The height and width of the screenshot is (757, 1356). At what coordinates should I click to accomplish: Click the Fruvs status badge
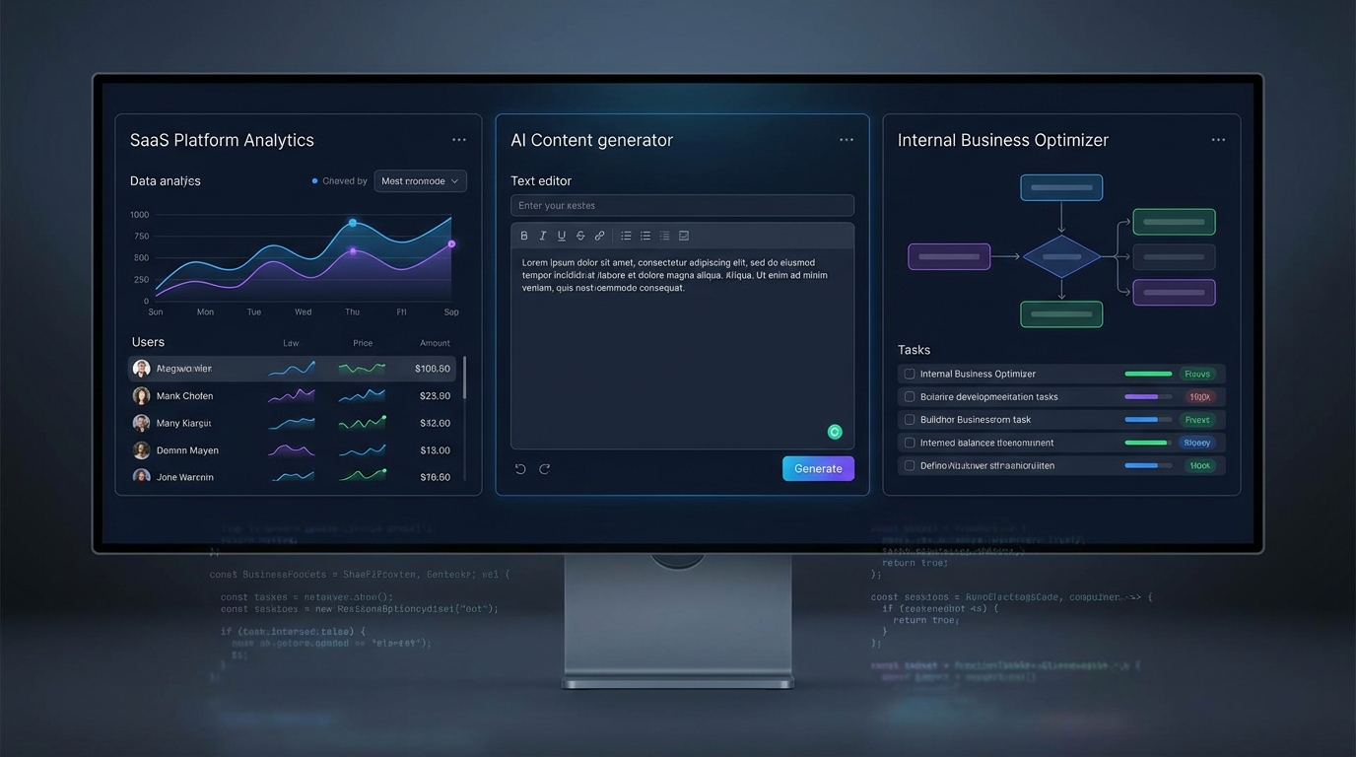[x=1197, y=374]
